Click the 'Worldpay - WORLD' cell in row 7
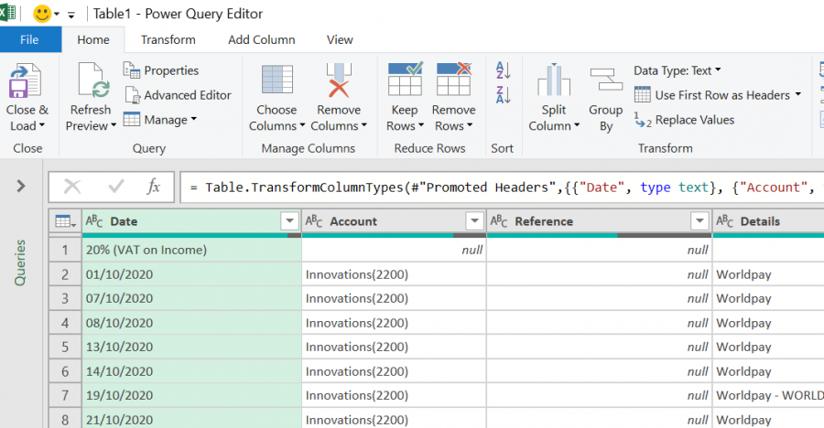824x428 pixels. click(x=768, y=395)
